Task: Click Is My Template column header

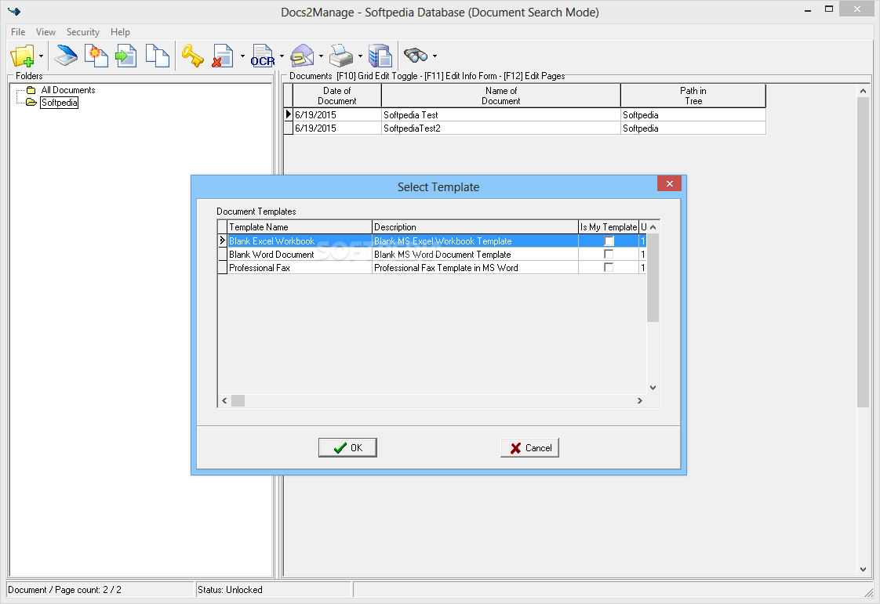Action: [609, 227]
